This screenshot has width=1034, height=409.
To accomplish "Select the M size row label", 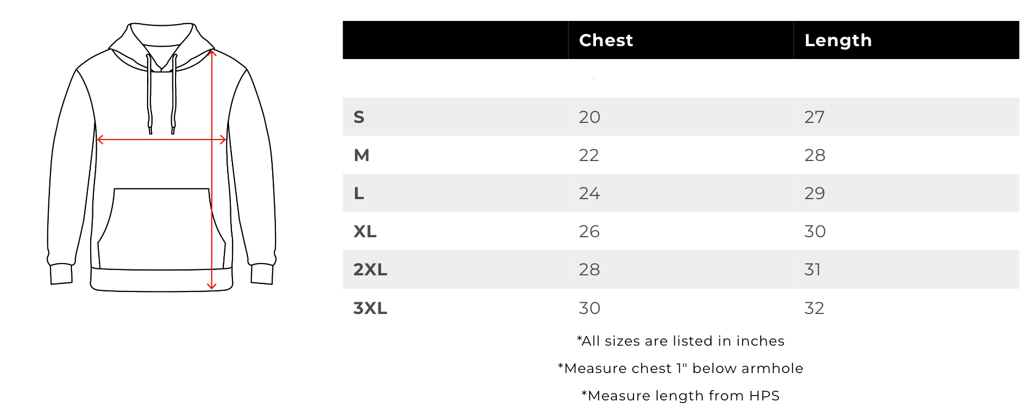I will click(361, 155).
